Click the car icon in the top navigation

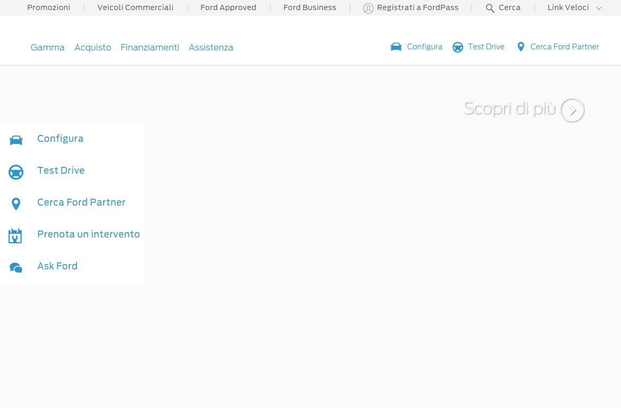tap(396, 47)
